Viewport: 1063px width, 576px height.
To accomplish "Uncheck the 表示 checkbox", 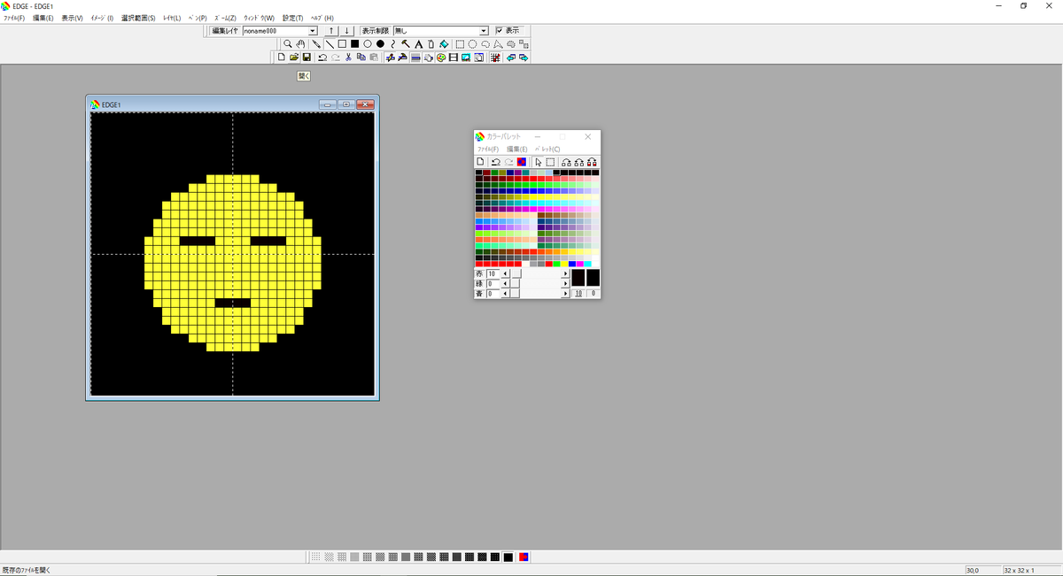I will coord(499,31).
